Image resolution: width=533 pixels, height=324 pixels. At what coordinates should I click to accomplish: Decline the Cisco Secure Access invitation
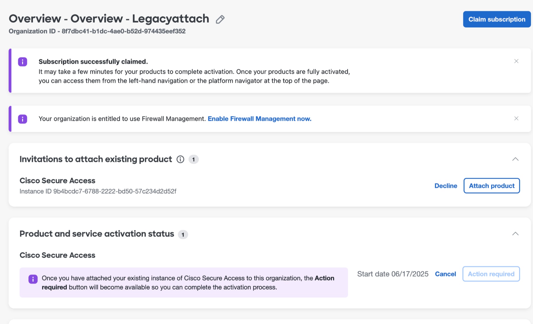click(446, 186)
